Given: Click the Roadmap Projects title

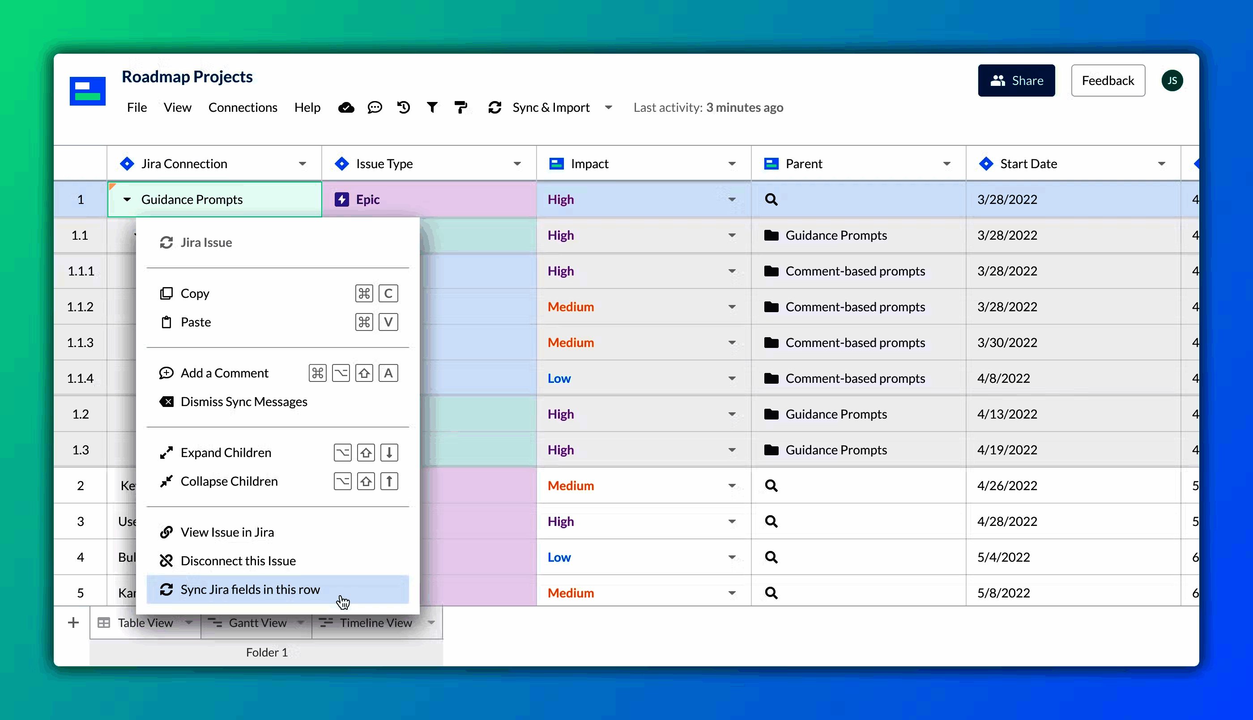Looking at the screenshot, I should [x=187, y=76].
